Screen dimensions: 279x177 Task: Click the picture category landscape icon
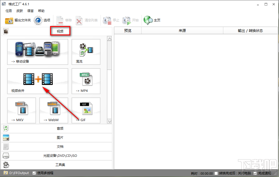point(6,138)
